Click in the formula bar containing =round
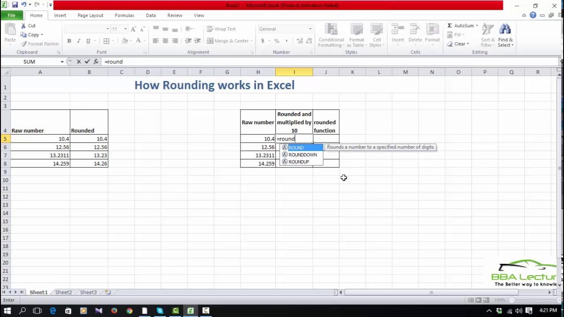This screenshot has width=564, height=317. pos(330,62)
